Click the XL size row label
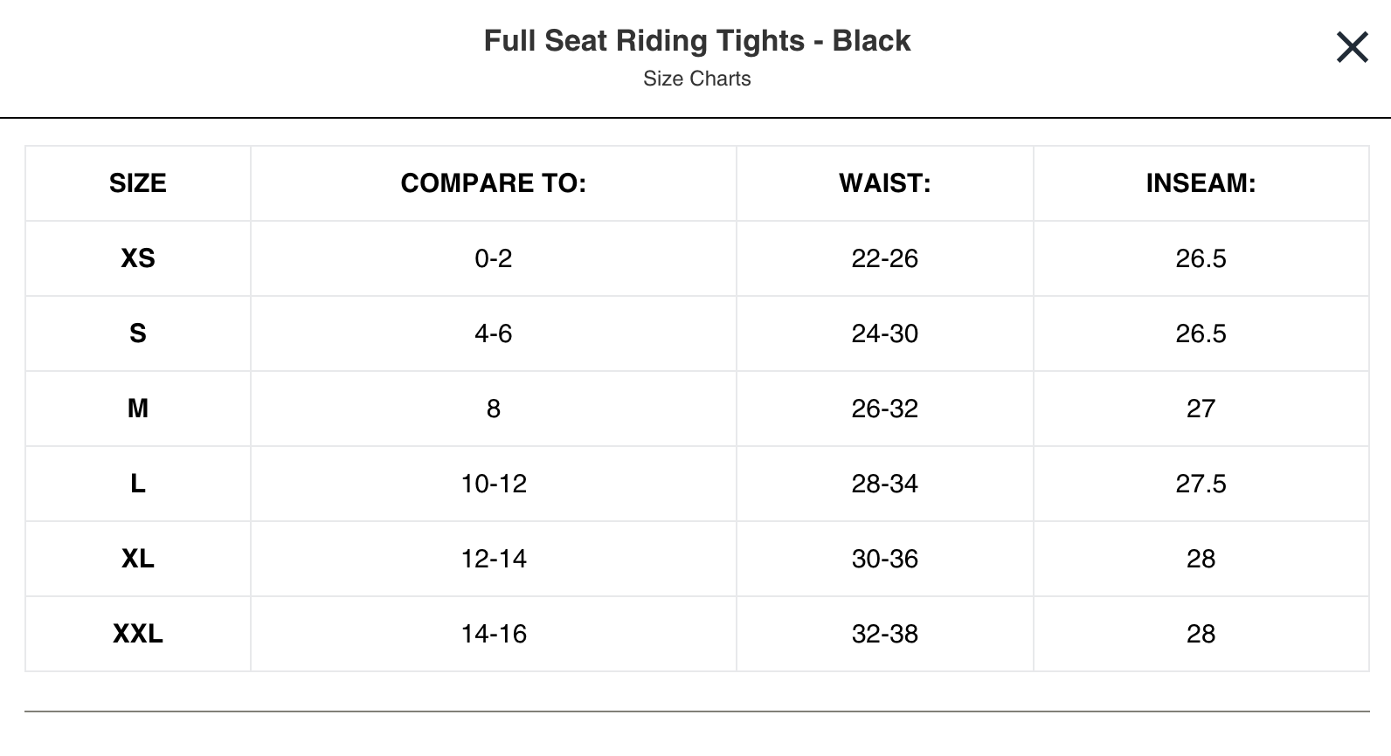Screen dimensions: 1391x756 coord(138,559)
